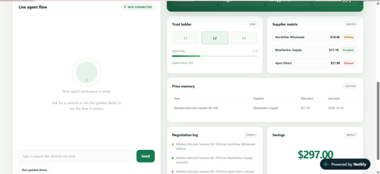Viewport: 380px width, 174px height.
Task: Start the Run guided demo
Action: 34,170
